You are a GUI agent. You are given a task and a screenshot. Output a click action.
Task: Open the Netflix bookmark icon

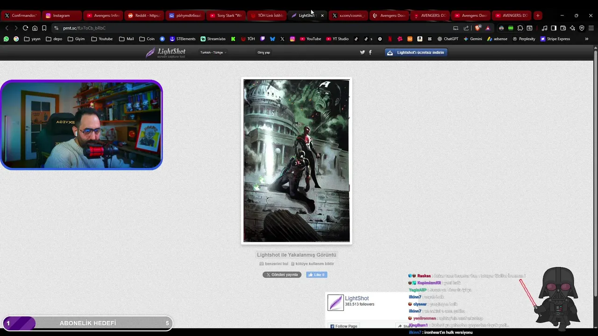(x=390, y=39)
